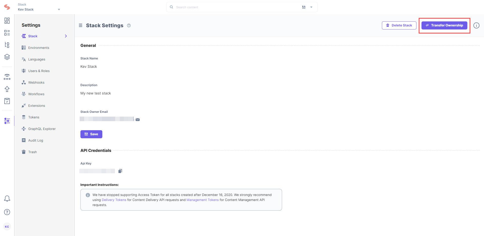
Task: Save the stack settings
Action: click(x=91, y=134)
